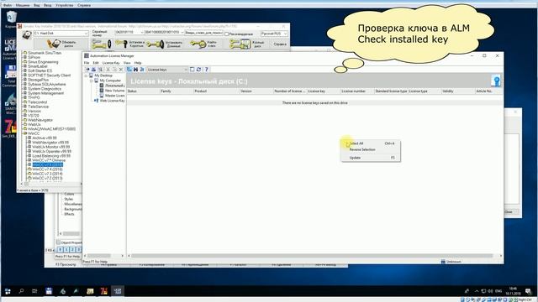Click the Family column header
The height and width of the screenshot is (302, 538).
point(177,91)
